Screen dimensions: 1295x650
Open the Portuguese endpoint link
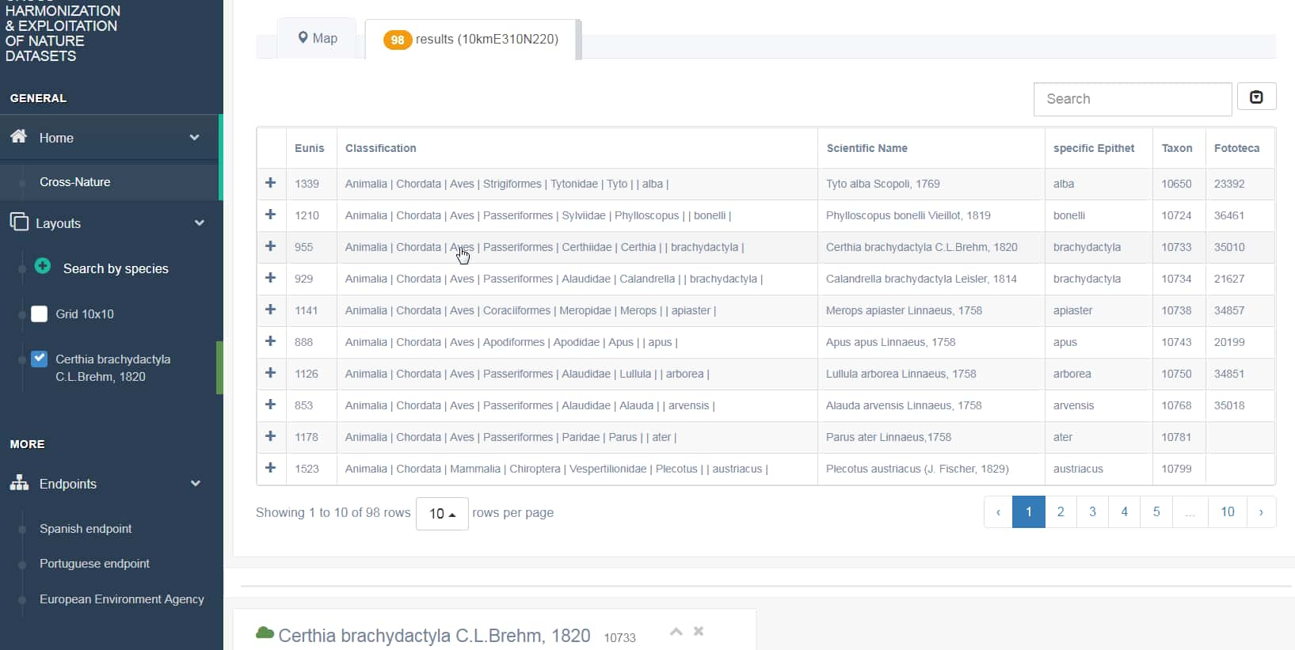tap(94, 563)
